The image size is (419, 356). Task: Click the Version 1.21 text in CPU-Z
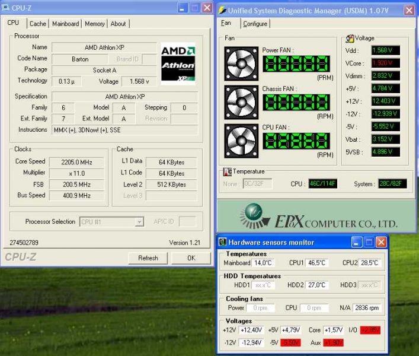[x=185, y=243]
